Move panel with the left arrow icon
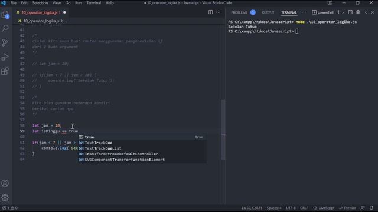Viewport: 378px width, 212px height. pyautogui.click(x=366, y=12)
